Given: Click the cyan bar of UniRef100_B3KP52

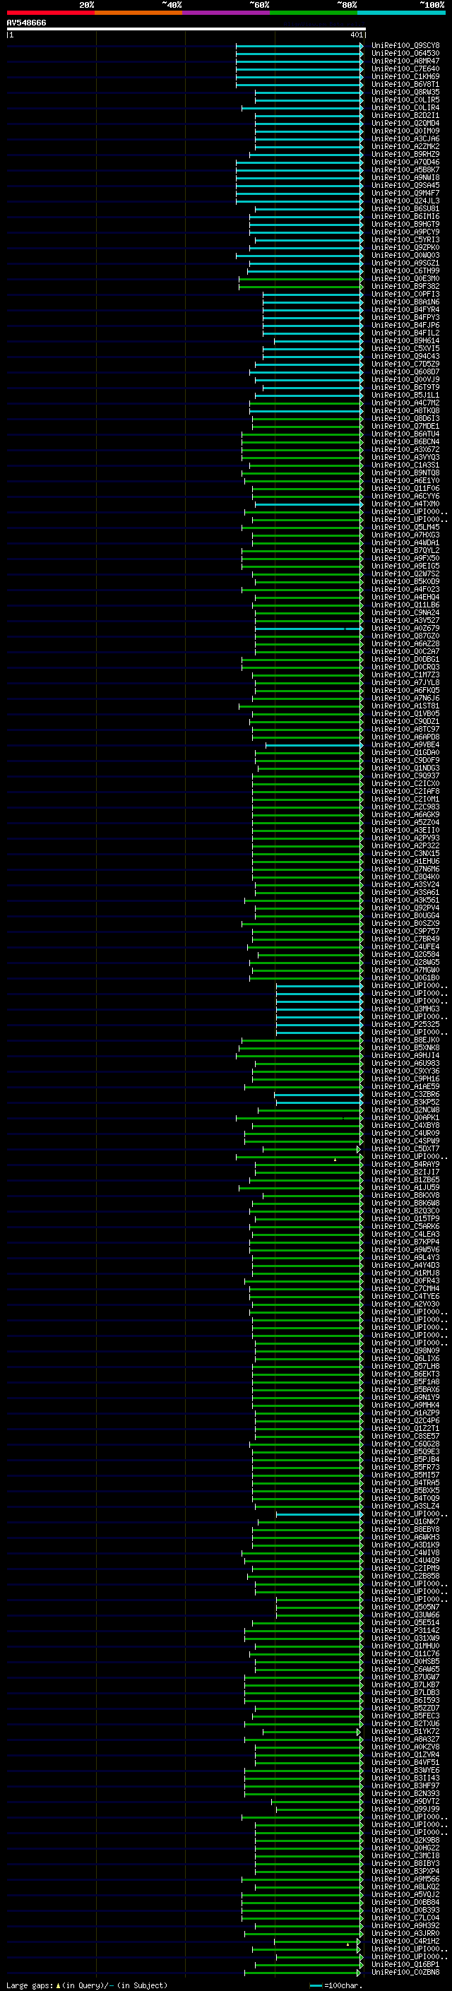Looking at the screenshot, I should (x=320, y=1103).
